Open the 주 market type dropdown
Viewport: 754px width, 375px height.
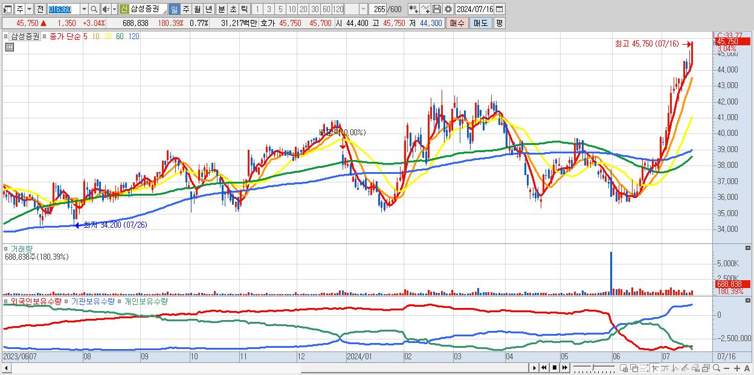coord(29,9)
